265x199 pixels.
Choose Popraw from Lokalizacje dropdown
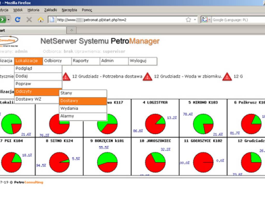tap(38, 84)
